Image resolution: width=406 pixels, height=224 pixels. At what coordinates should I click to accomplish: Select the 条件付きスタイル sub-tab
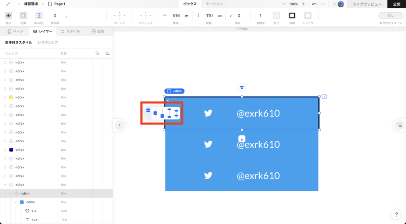19,42
